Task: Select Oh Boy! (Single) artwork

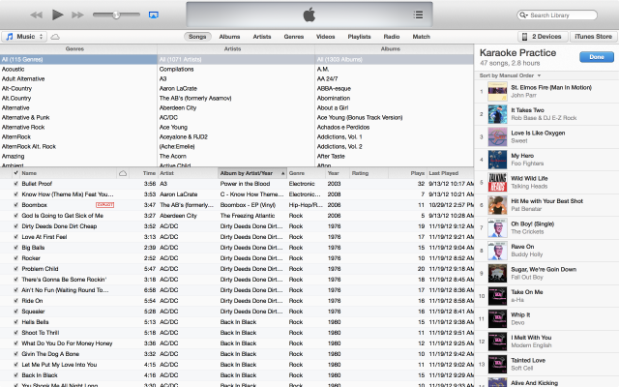Action: tap(497, 228)
